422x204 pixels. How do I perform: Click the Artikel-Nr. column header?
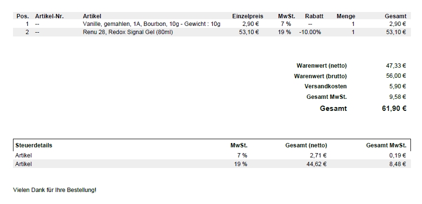pos(49,16)
